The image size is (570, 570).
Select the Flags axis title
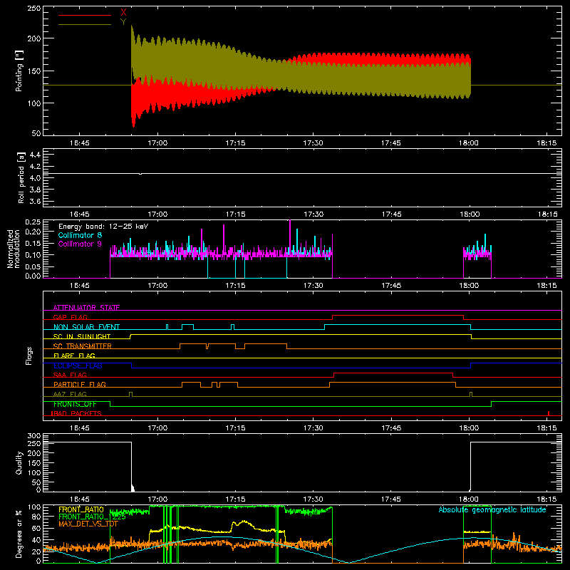[29, 356]
